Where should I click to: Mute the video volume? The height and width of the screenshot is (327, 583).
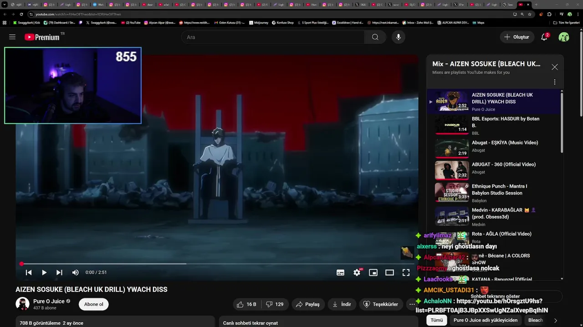coord(75,272)
